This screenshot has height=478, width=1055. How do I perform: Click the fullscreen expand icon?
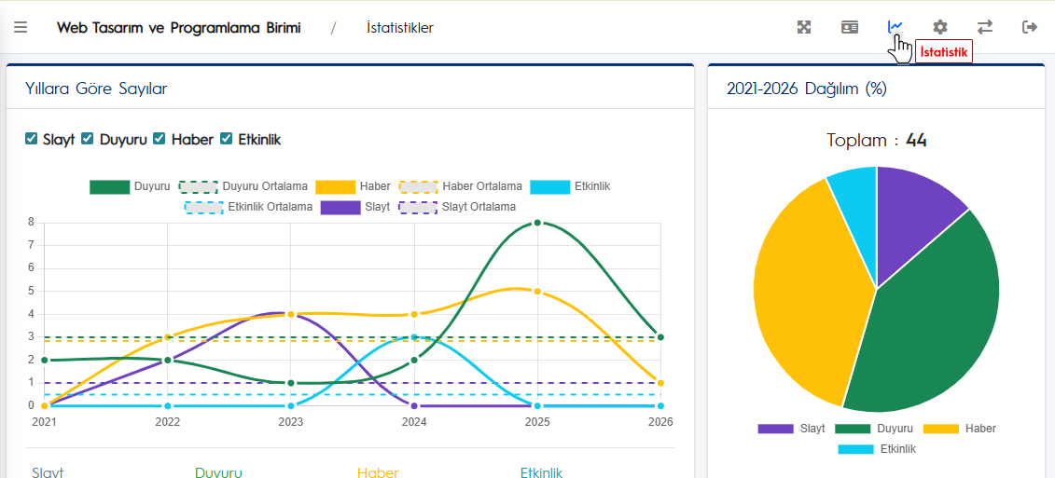[x=804, y=27]
